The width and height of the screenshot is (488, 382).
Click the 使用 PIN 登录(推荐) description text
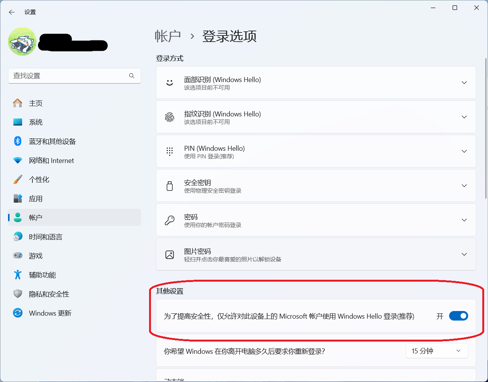(x=209, y=156)
